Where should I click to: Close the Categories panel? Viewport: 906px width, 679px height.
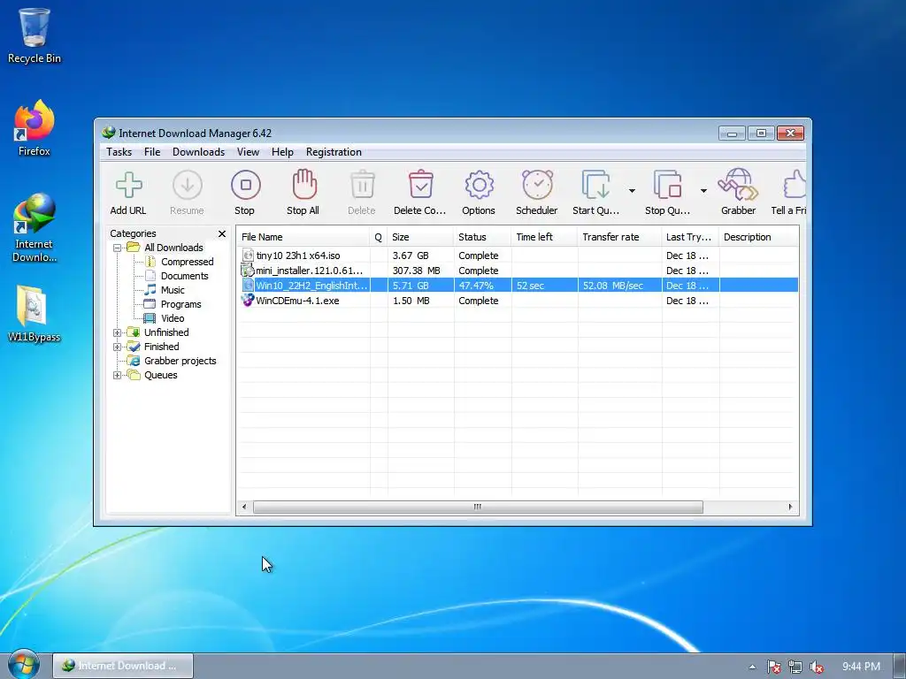click(222, 233)
